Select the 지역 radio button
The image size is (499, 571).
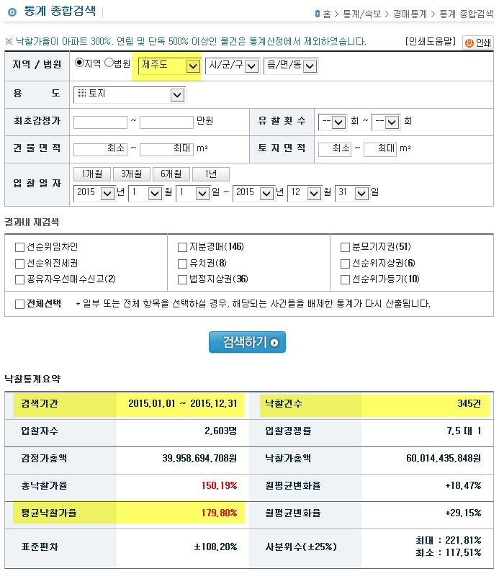click(x=79, y=63)
